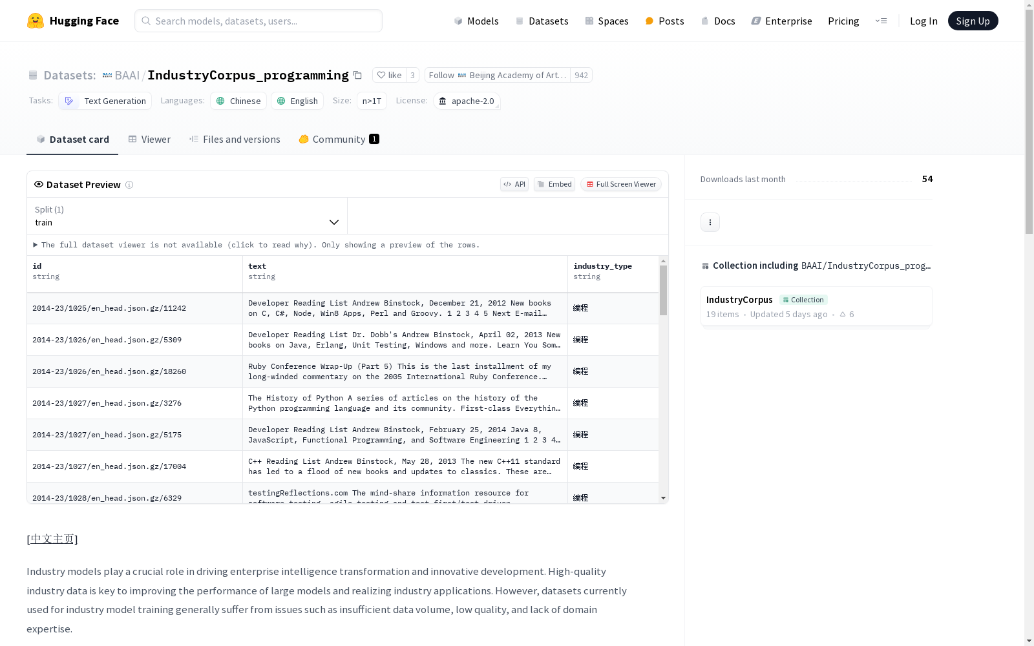The height and width of the screenshot is (646, 1034).
Task: Select row 2014-23/1026/en_head.json.gz/18260
Action: 343,371
